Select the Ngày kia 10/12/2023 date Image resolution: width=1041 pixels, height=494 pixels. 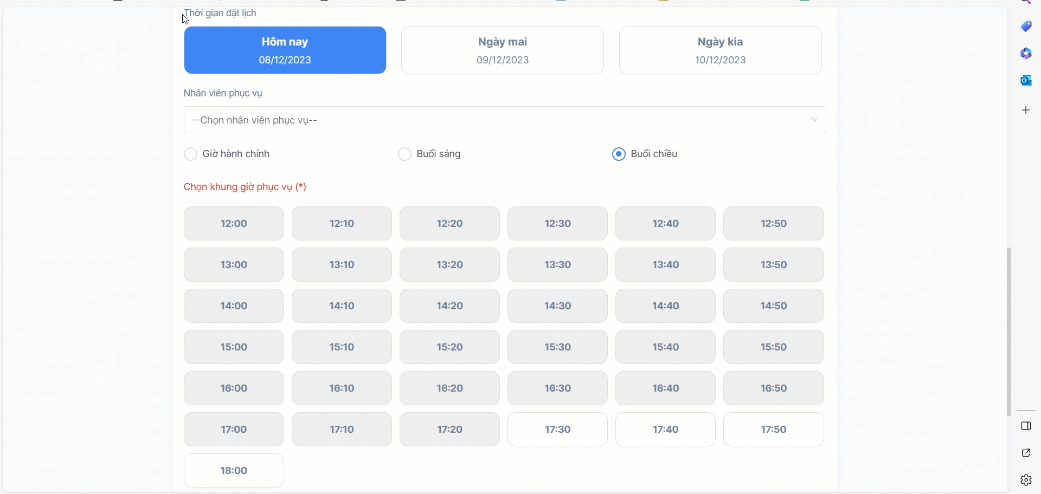click(x=721, y=50)
